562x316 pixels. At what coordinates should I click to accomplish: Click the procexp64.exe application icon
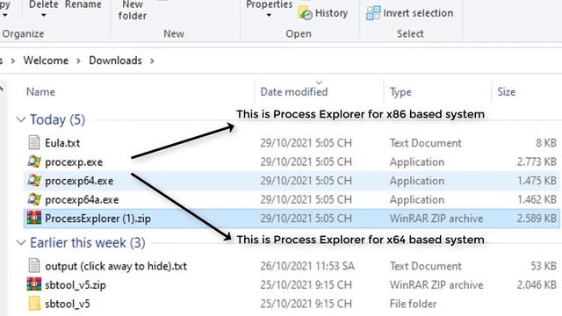34,180
